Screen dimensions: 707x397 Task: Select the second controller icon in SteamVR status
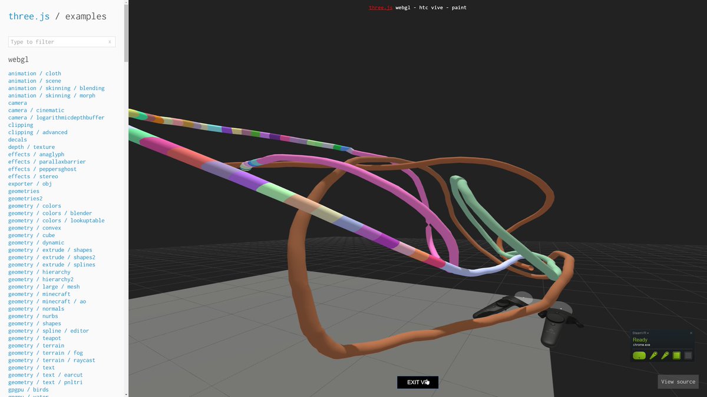coord(665,355)
